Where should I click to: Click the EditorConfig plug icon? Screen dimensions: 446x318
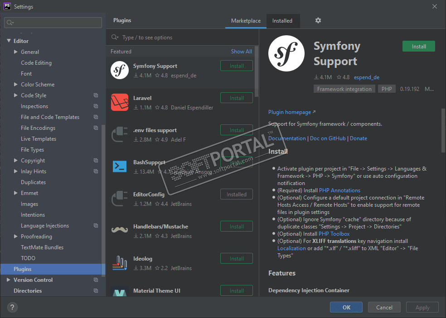click(x=120, y=199)
